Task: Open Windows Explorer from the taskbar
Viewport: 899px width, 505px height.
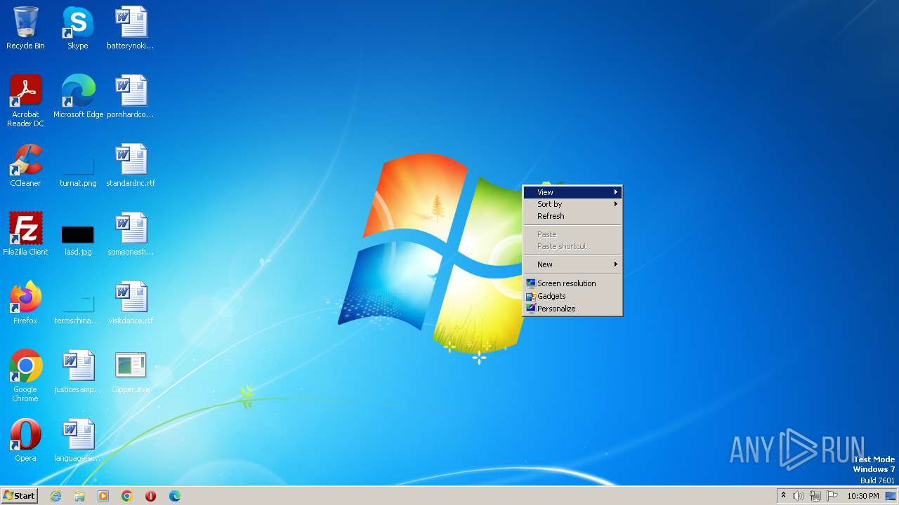Action: [79, 496]
